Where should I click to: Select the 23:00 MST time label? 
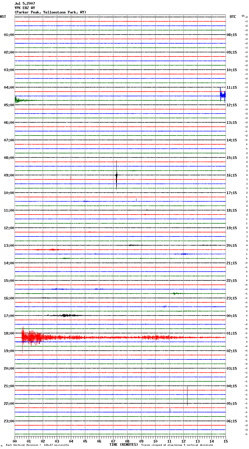[9, 421]
